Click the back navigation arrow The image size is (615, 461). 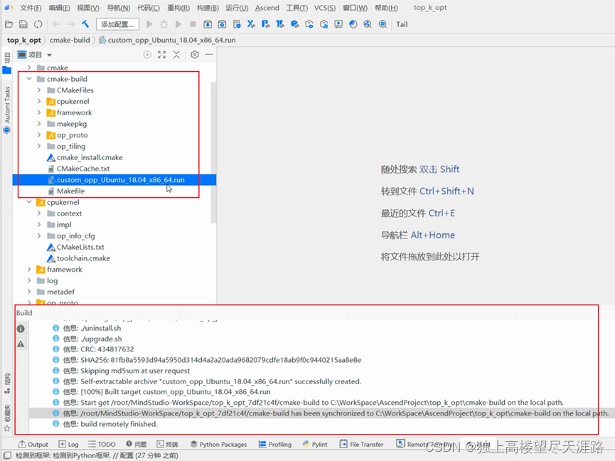[55, 23]
